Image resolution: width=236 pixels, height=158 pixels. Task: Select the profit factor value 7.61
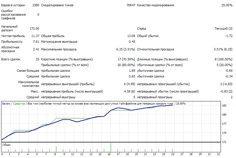coord(36,42)
